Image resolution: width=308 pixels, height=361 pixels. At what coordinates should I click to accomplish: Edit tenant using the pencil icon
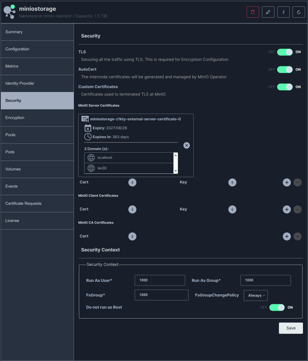268,12
